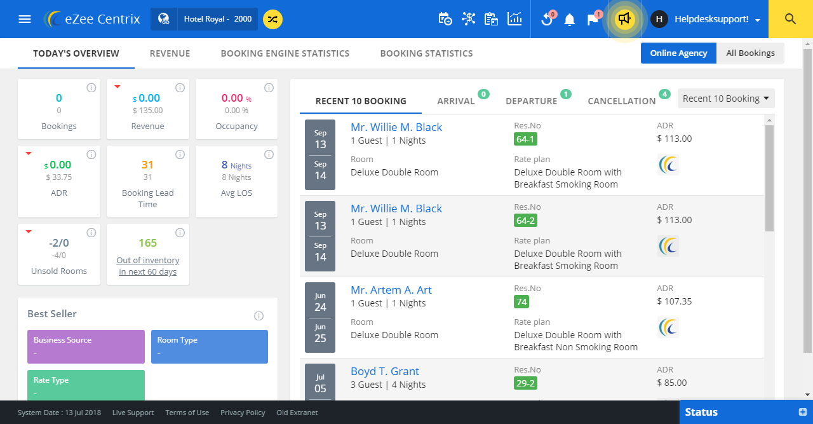The height and width of the screenshot is (424, 813).
Task: Click the yellow shuffle switch-property icon
Action: (272, 19)
